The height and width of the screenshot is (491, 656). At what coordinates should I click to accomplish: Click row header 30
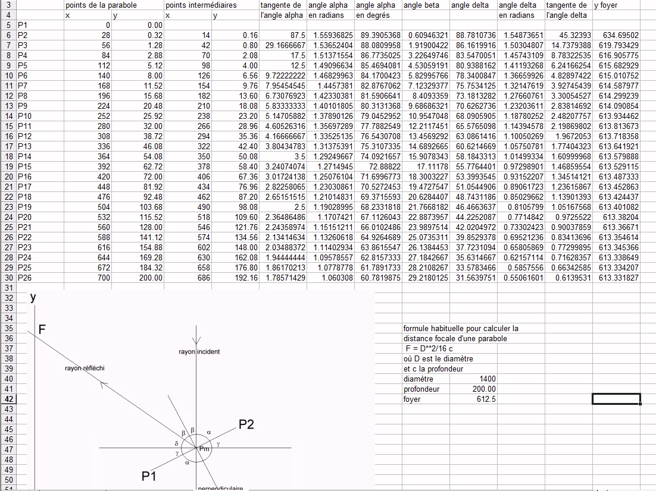tap(8, 278)
